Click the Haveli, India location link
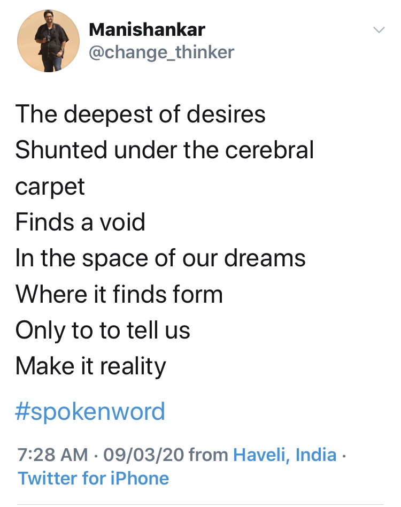401x507 pixels. point(285,455)
